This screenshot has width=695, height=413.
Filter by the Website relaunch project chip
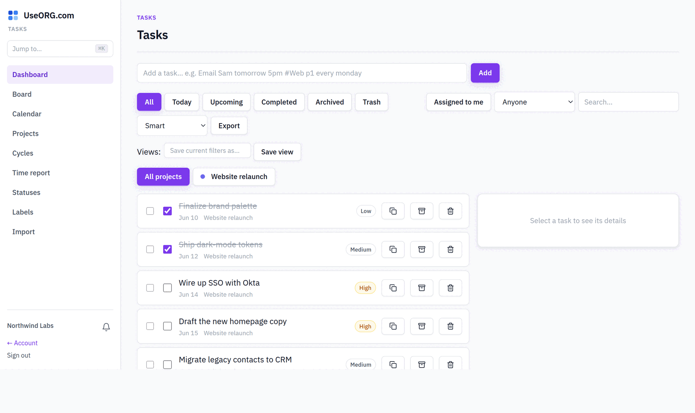click(x=234, y=177)
